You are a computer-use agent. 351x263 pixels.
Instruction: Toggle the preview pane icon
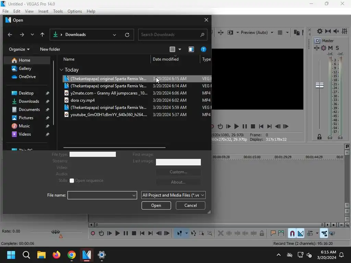click(x=191, y=49)
